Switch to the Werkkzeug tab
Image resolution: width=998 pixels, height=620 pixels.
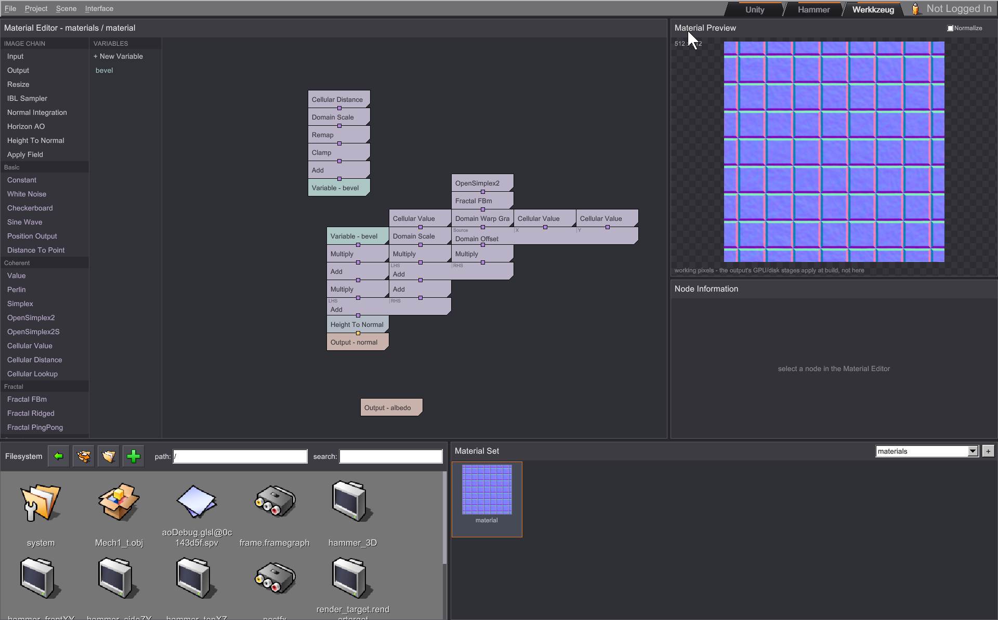point(873,9)
